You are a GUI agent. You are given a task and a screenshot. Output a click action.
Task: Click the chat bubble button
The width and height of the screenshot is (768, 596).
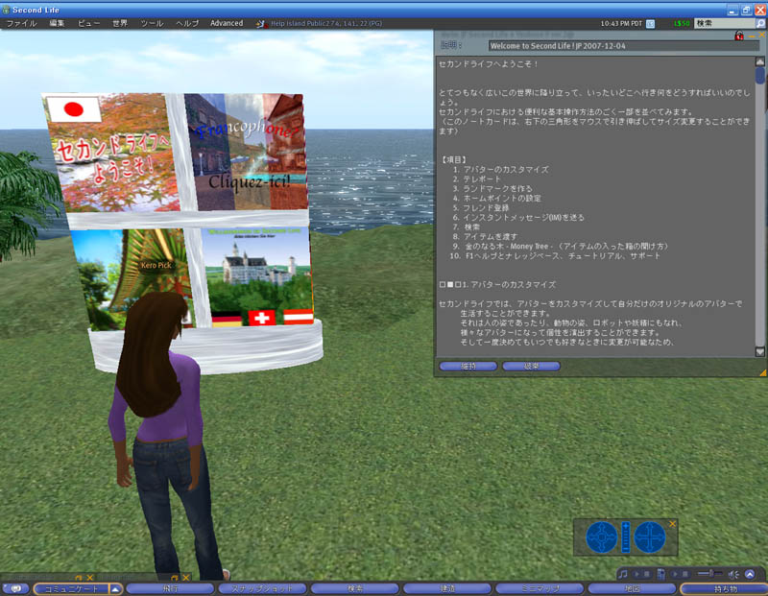tap(15, 588)
